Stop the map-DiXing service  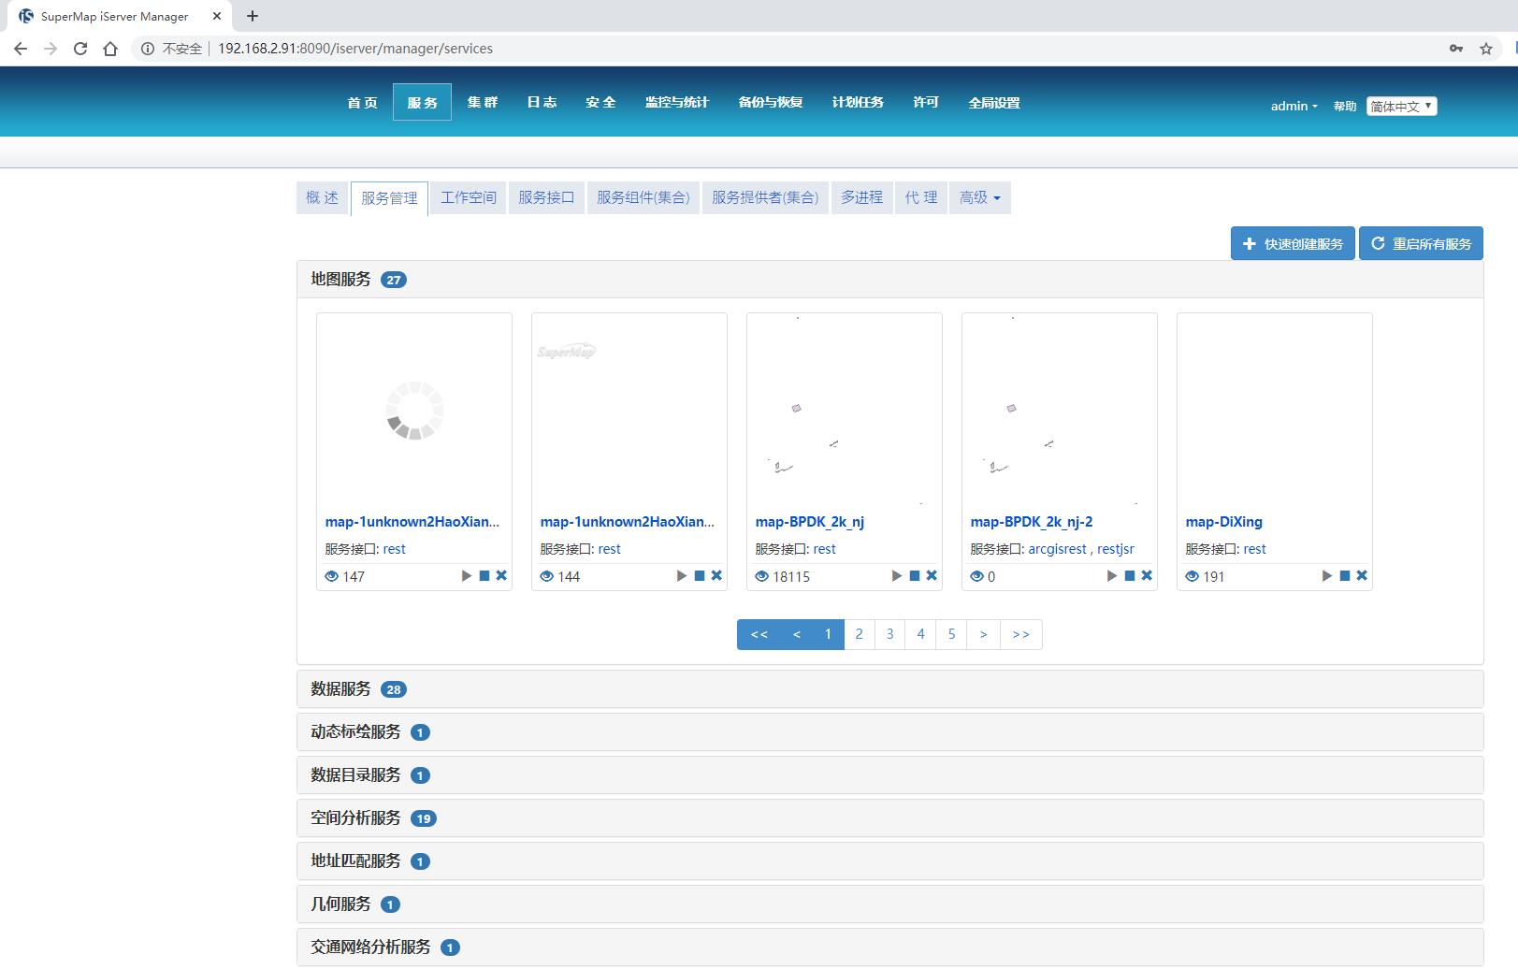pos(1345,576)
